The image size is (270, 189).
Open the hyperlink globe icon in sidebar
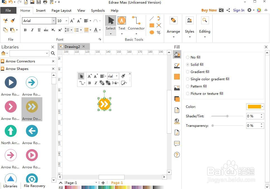click(177, 121)
